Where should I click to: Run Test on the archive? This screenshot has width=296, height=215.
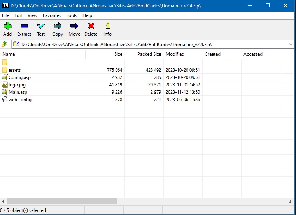41,26
